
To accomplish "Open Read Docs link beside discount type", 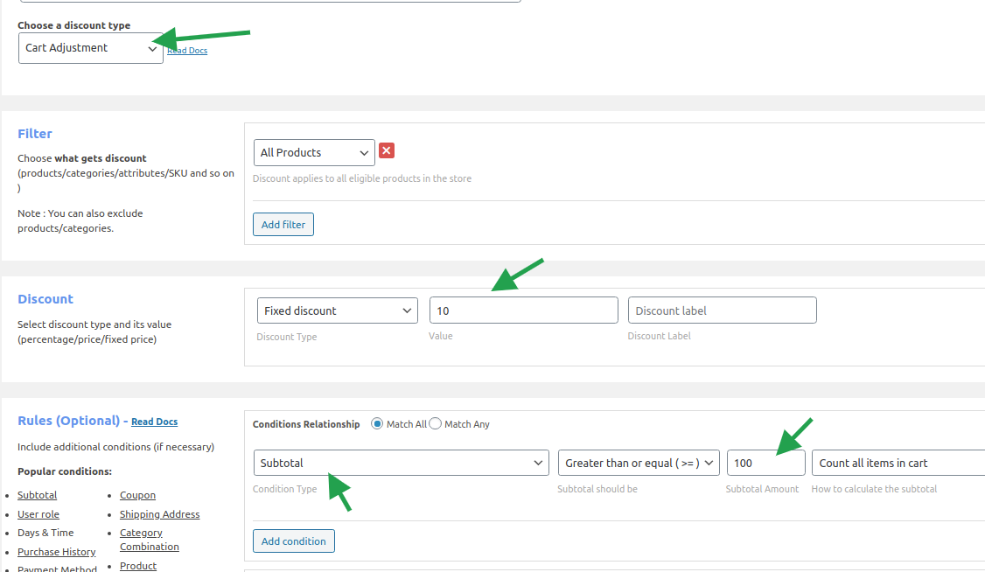I will (187, 51).
